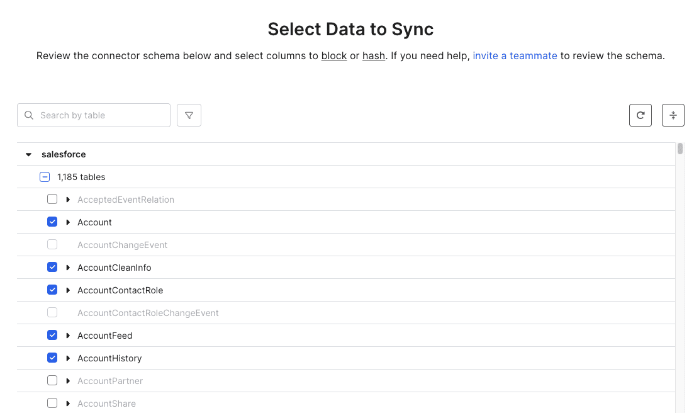Click the collapse all rows icon button
694x413 pixels.
click(x=673, y=115)
